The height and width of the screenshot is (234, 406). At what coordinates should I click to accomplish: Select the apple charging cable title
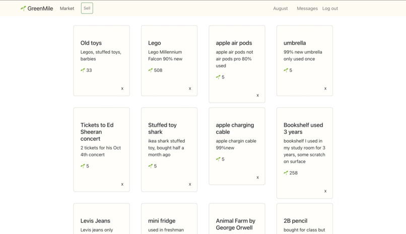point(235,128)
